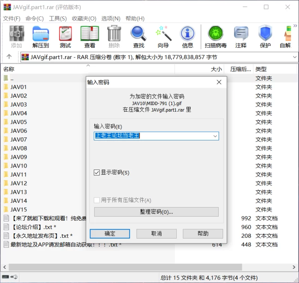Click the drive icon in status bar
The height and width of the screenshot is (283, 299).
(x=5, y=277)
